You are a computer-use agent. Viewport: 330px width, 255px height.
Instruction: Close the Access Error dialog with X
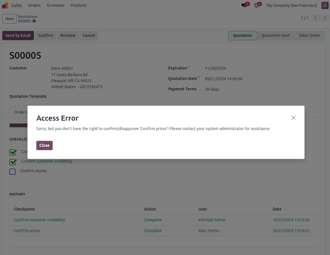click(x=293, y=118)
